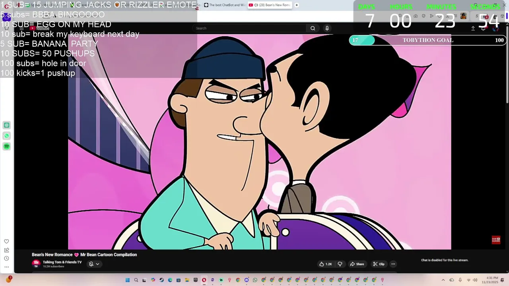Click video title Bean's New Romance

point(84,255)
